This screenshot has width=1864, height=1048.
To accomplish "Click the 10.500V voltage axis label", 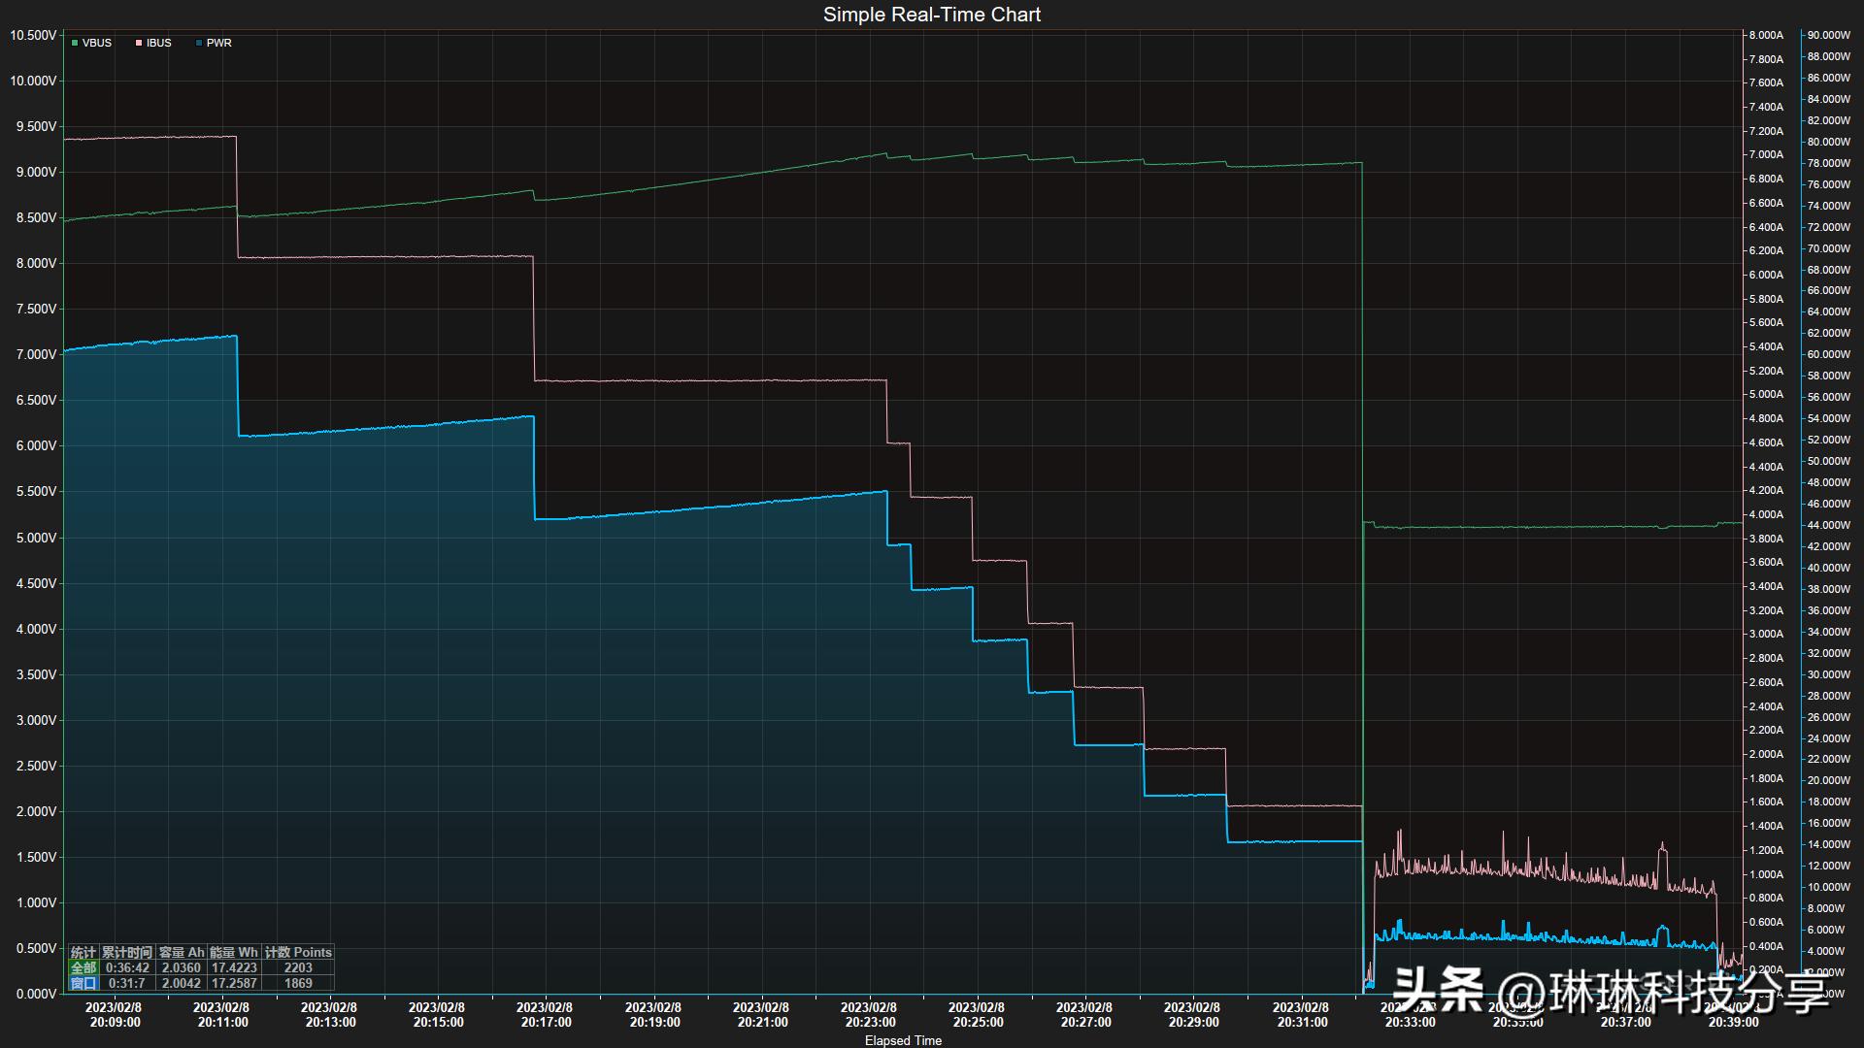I will (33, 35).
